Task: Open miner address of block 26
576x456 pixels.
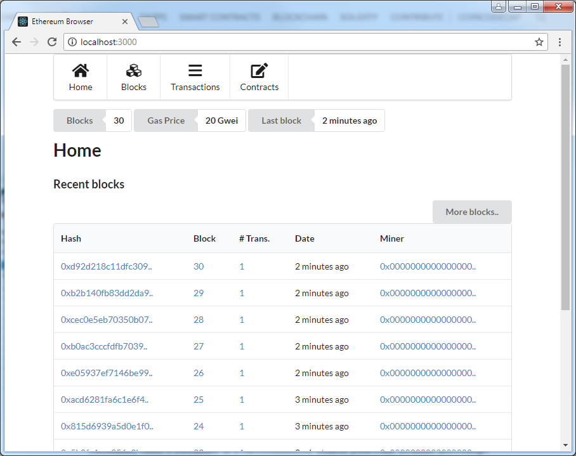Action: pos(428,373)
